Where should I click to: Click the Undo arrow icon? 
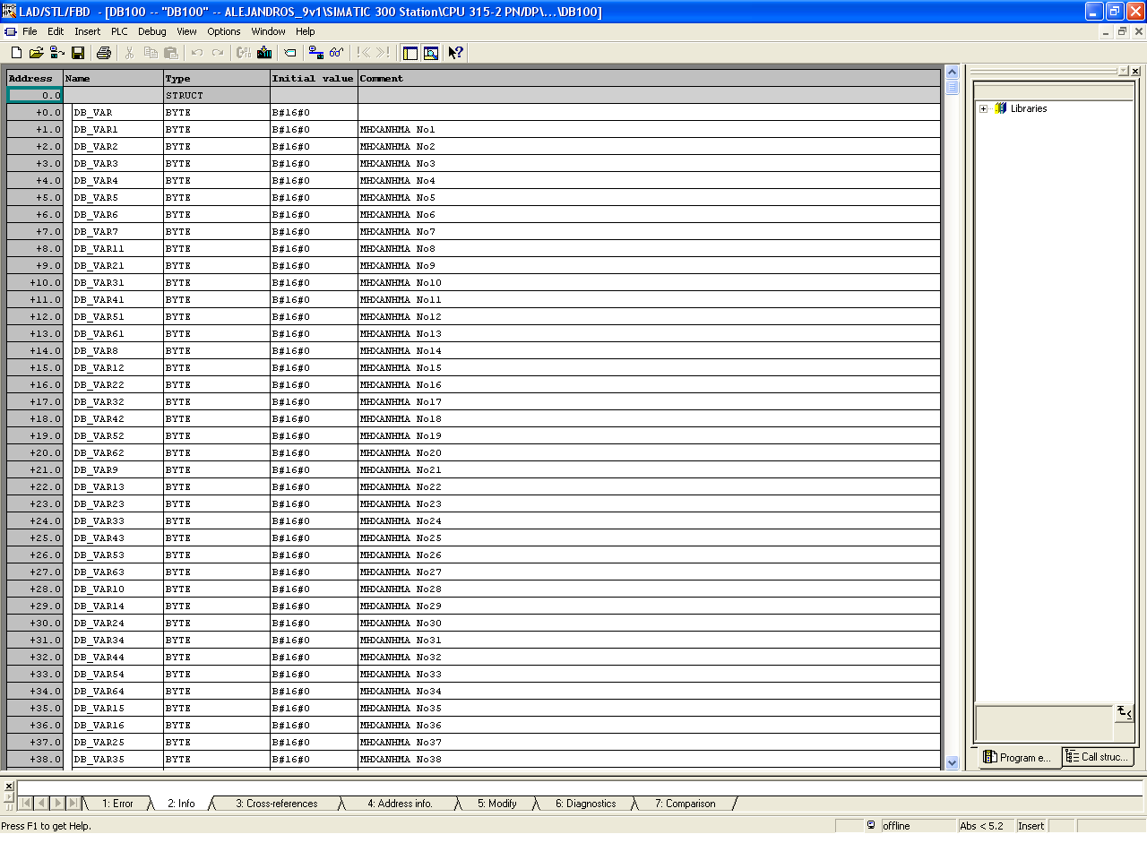197,53
